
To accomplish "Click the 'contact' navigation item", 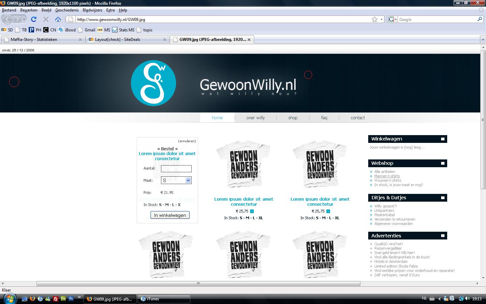I will click(x=358, y=118).
